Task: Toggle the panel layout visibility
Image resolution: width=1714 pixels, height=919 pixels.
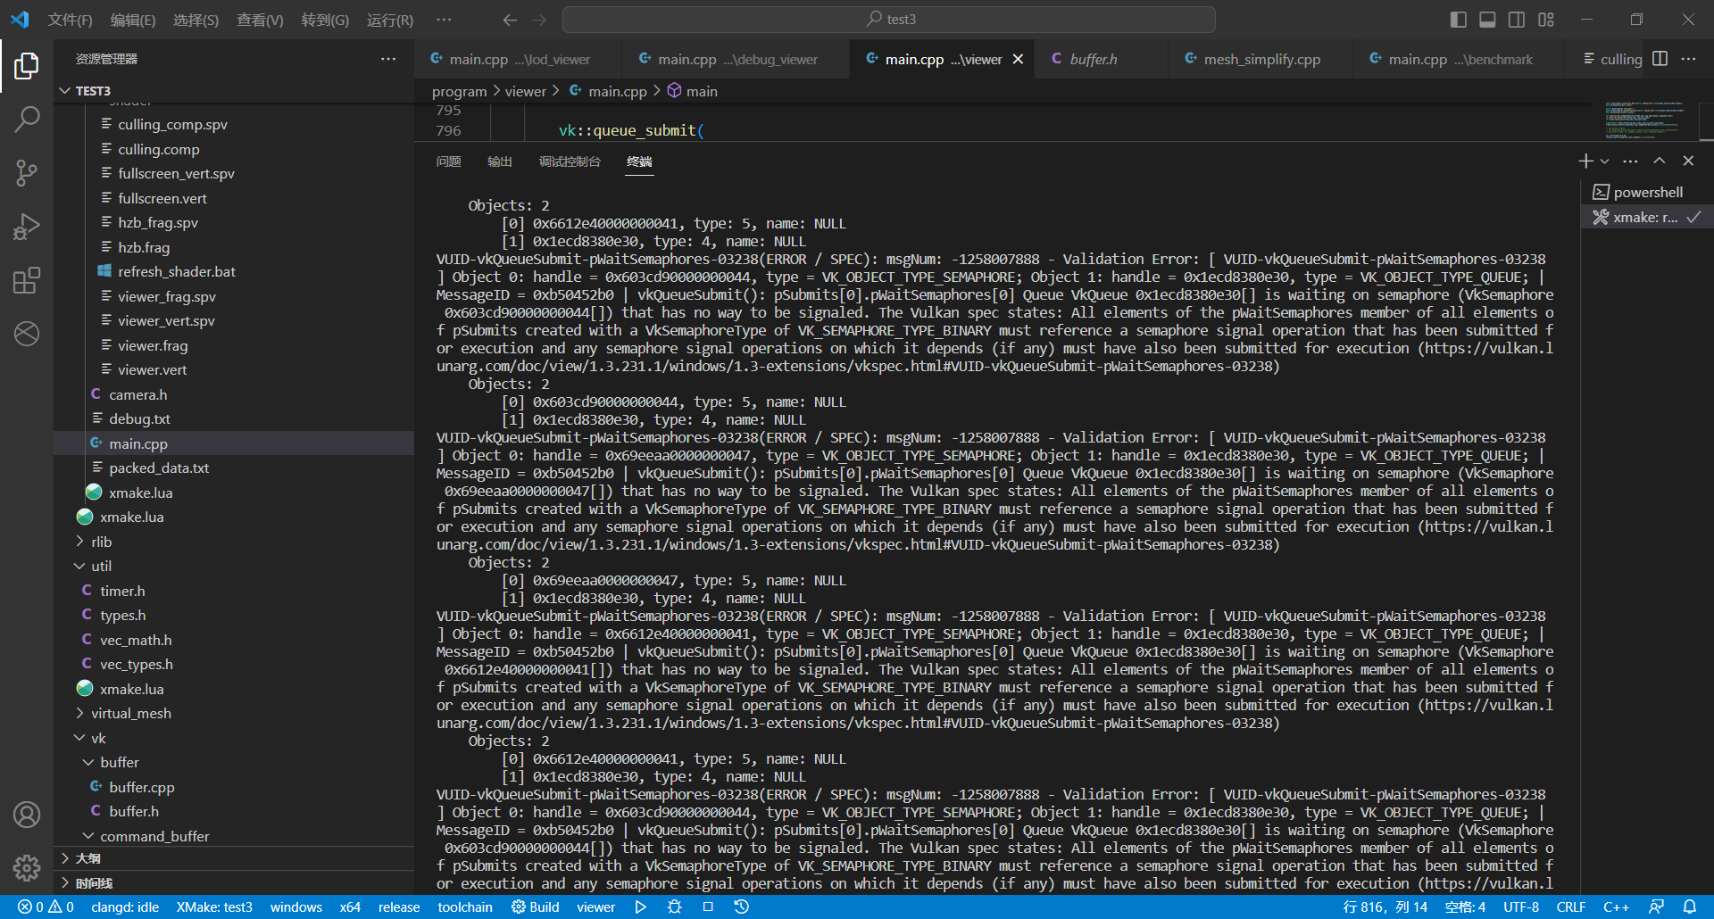Action: [x=1487, y=19]
